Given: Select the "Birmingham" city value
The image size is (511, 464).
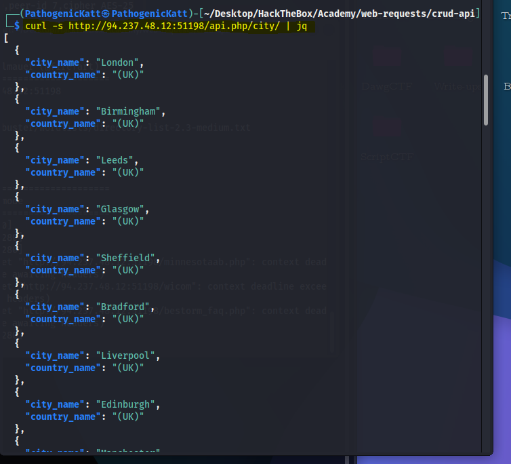Looking at the screenshot, I should 128,112.
